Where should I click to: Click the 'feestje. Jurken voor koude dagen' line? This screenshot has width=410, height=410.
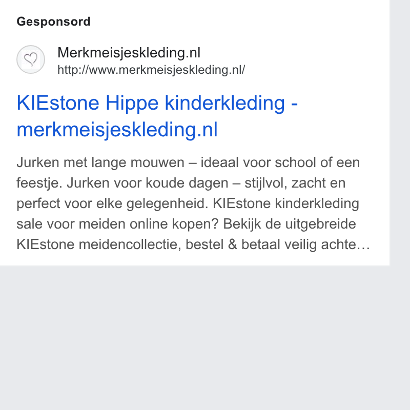[122, 183]
